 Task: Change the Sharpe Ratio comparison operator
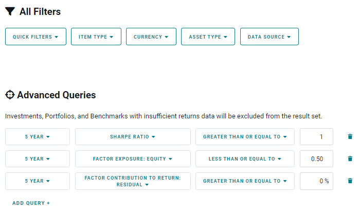point(245,137)
